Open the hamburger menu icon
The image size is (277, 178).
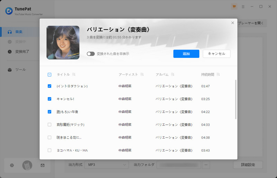click(x=243, y=7)
